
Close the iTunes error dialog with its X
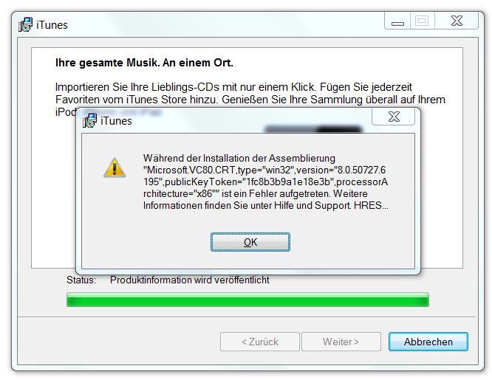click(394, 117)
